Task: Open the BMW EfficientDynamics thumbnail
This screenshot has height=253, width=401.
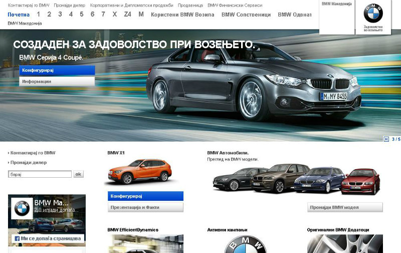Action: [145, 244]
